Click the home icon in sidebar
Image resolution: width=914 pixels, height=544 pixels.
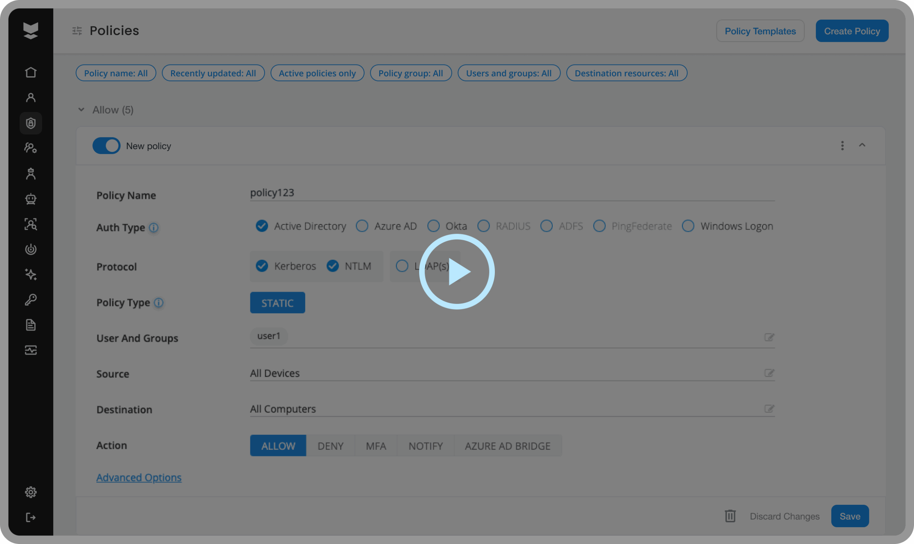click(31, 72)
